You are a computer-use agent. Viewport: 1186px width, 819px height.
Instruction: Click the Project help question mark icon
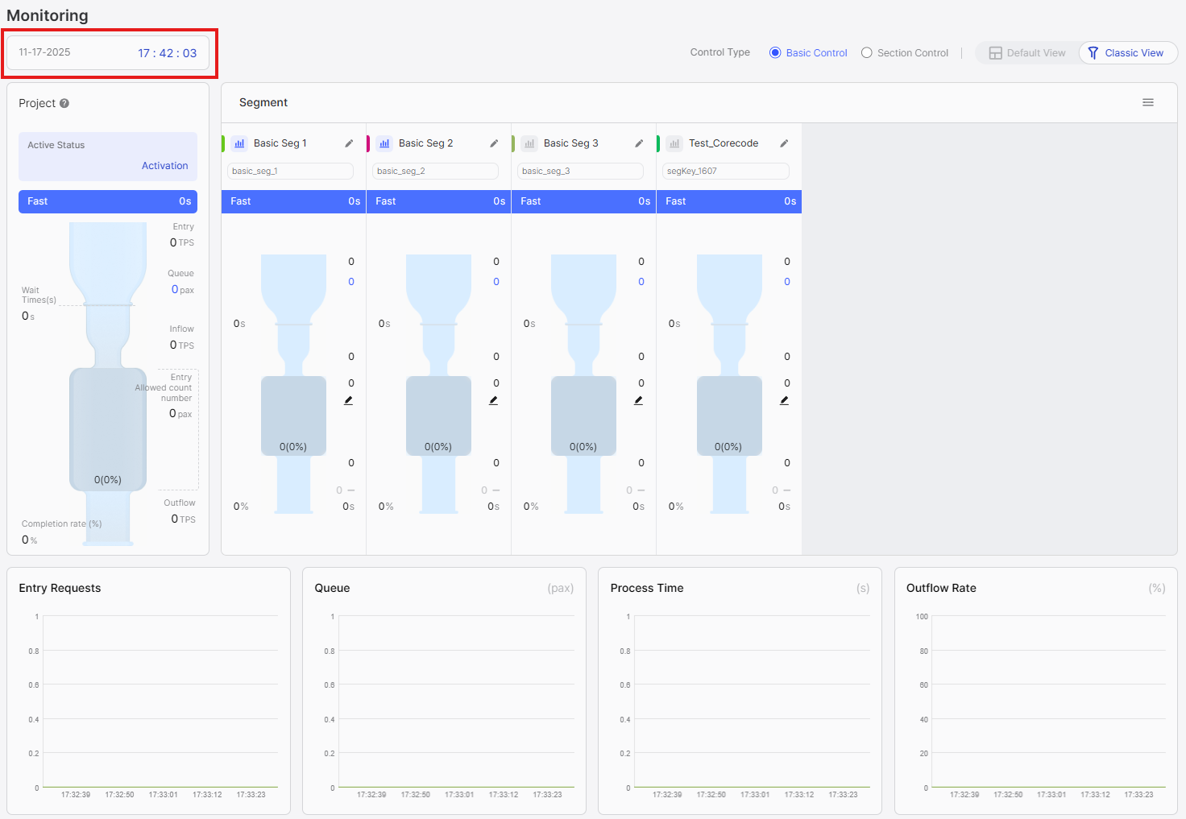tap(64, 103)
